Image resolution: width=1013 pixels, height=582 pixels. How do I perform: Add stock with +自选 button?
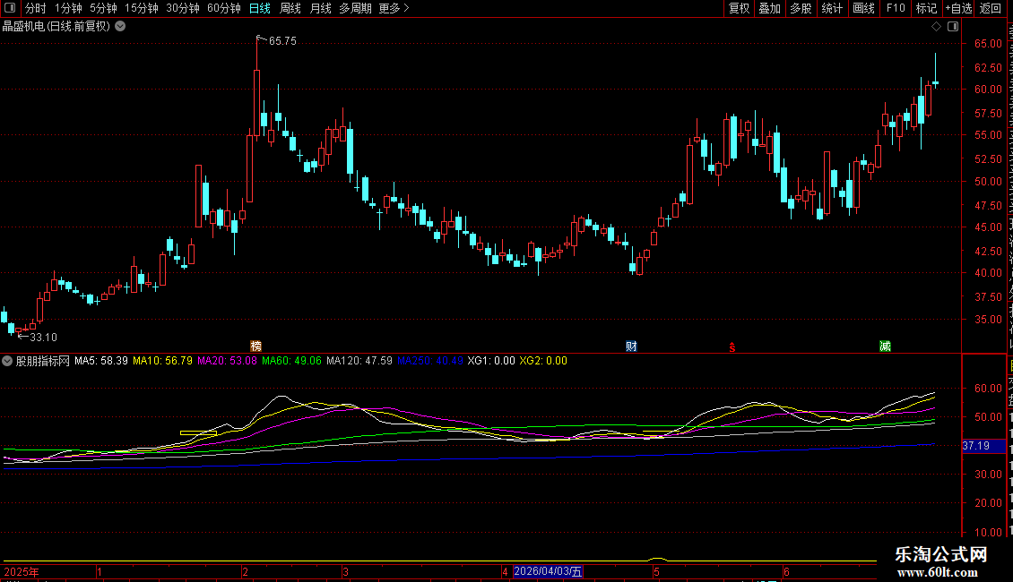(958, 8)
